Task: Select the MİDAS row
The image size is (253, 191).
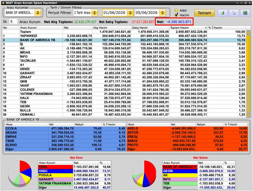Action: coord(124,52)
